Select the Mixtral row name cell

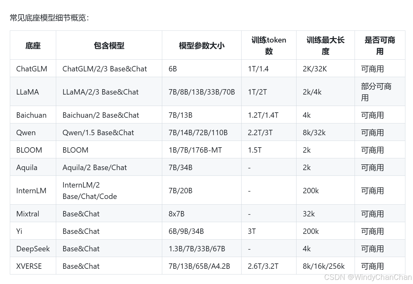[x=33, y=214]
